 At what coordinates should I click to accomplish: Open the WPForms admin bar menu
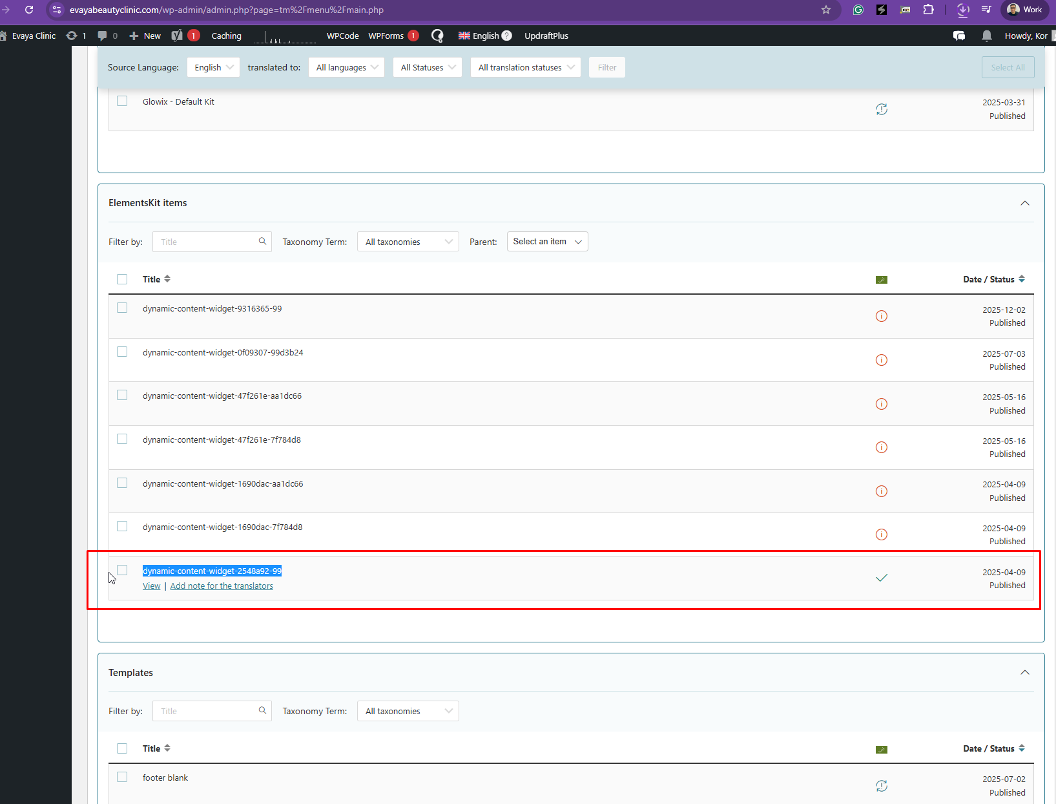pos(386,36)
